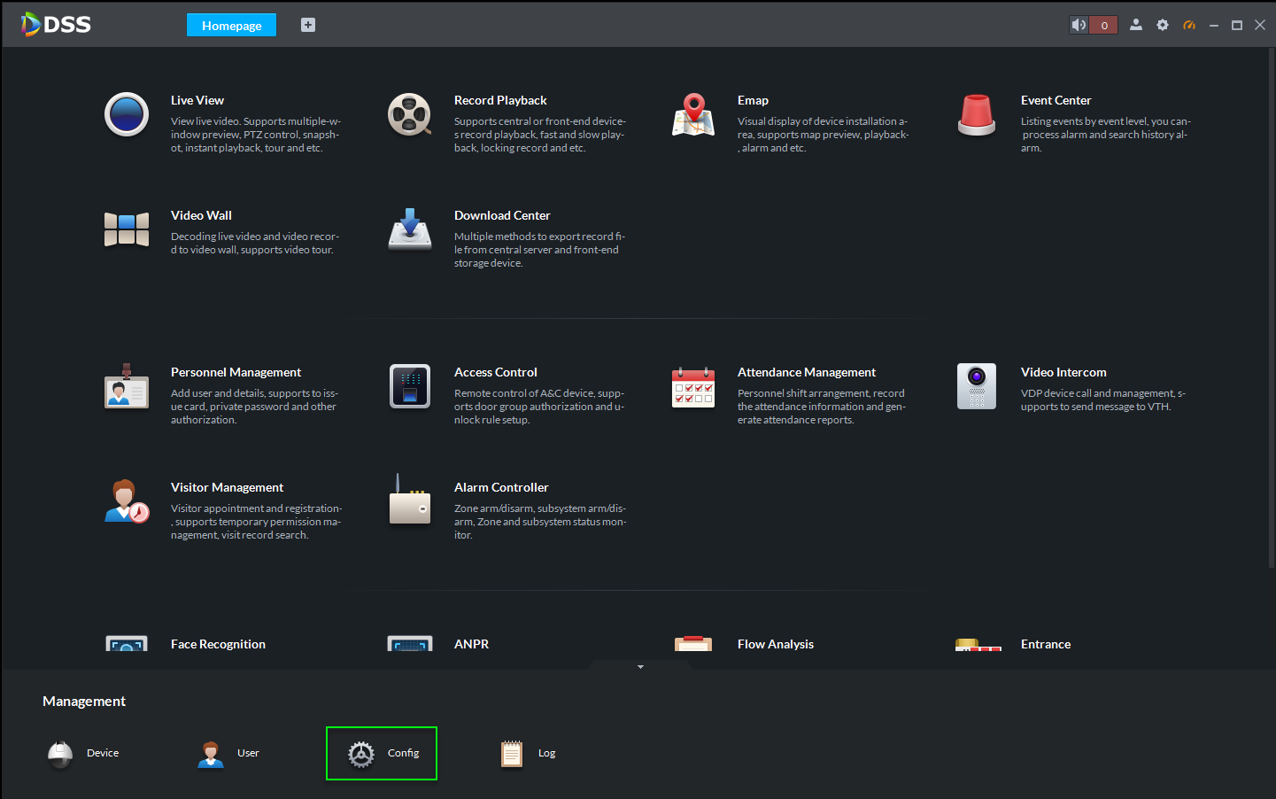Open the user account icon in title bar

[1136, 25]
